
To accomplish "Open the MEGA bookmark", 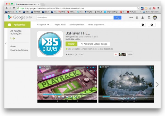I will point(71,12).
